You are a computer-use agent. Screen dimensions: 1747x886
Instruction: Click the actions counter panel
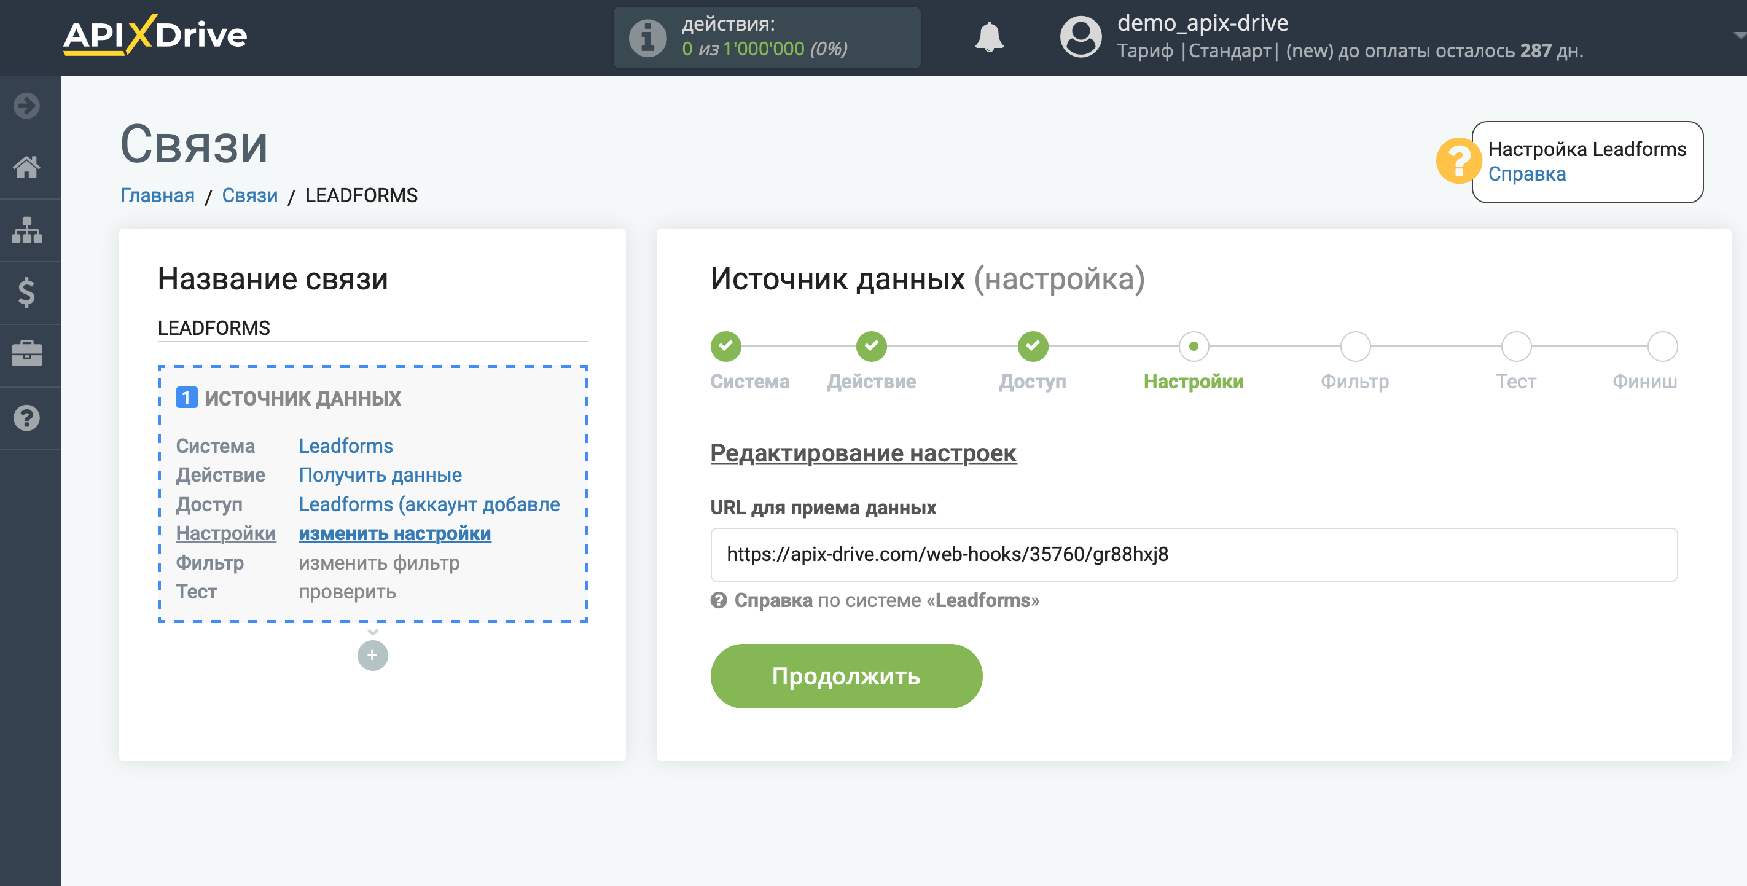(x=767, y=37)
